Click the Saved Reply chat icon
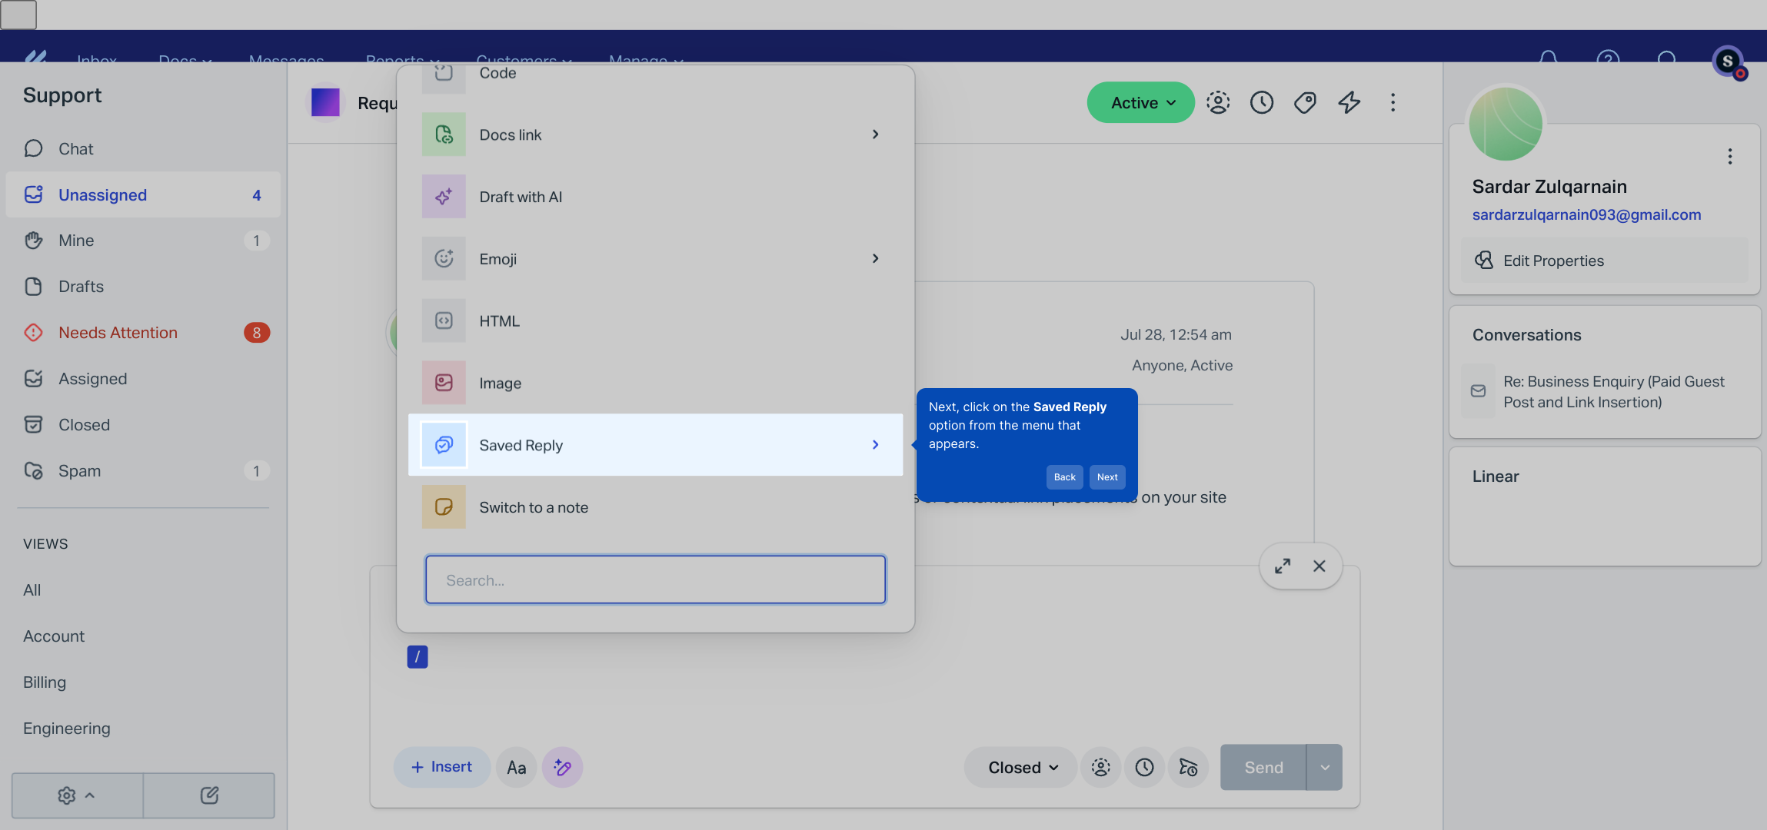This screenshot has width=1767, height=830. click(444, 445)
